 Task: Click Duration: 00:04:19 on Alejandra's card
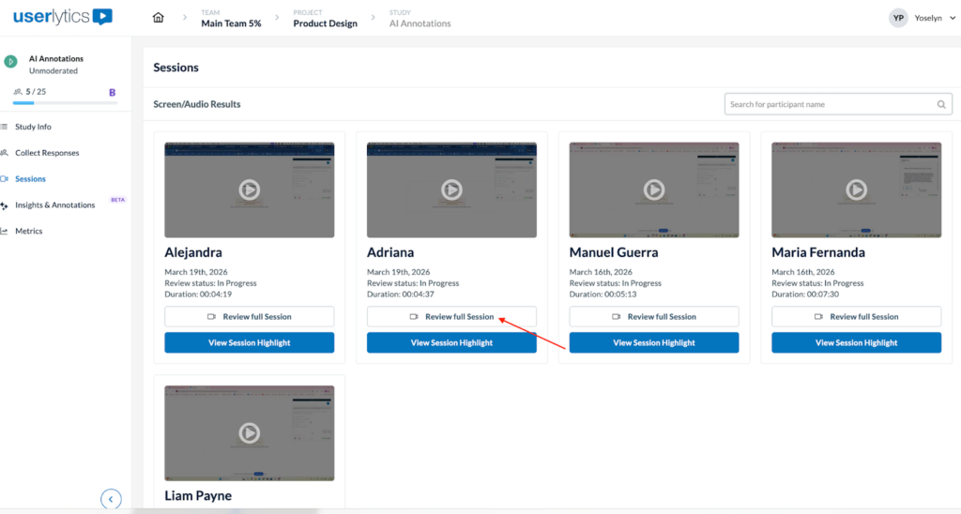[x=198, y=295]
